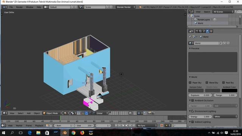Viewport: 242px width, 136px height.
Task: Open the 3D view Add menu
Action: point(29,113)
